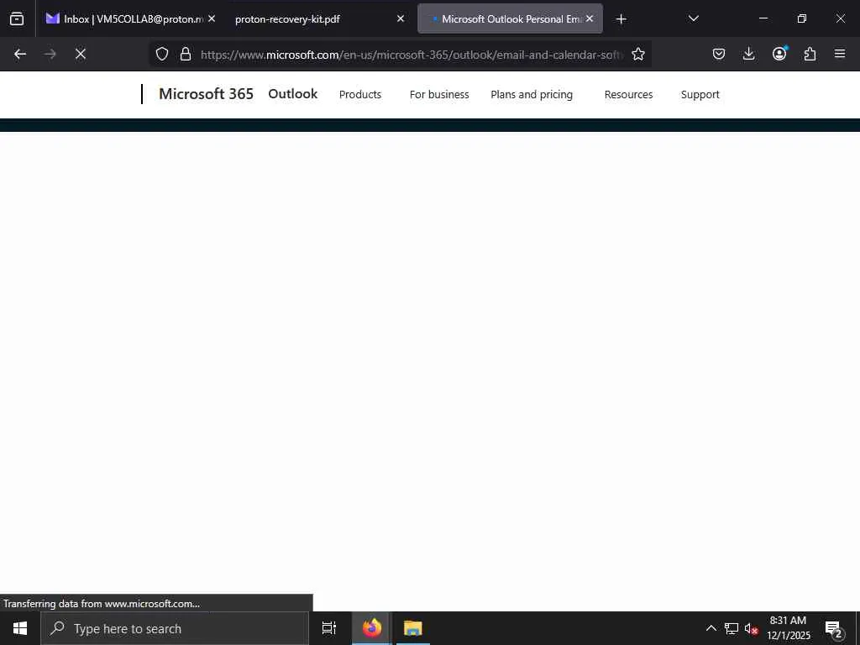Open For business link
860x645 pixels.
pyautogui.click(x=439, y=94)
